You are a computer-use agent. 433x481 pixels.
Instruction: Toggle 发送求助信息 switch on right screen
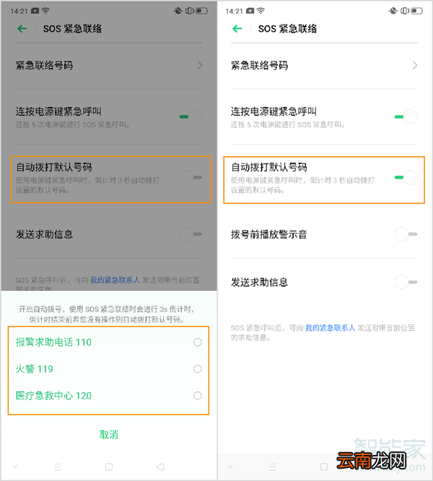click(x=406, y=282)
